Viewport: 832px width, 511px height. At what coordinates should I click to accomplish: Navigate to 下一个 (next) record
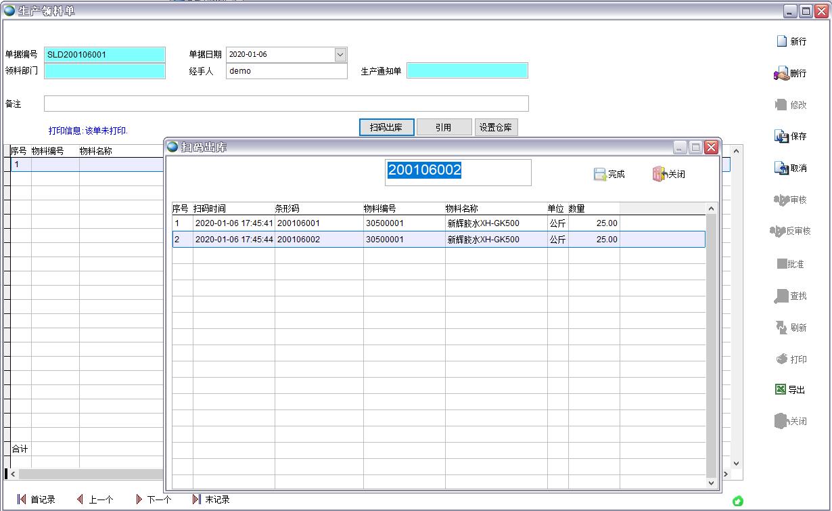[x=139, y=499]
